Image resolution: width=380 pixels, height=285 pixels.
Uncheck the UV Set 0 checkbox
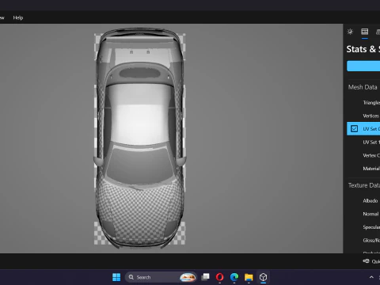tap(354, 129)
